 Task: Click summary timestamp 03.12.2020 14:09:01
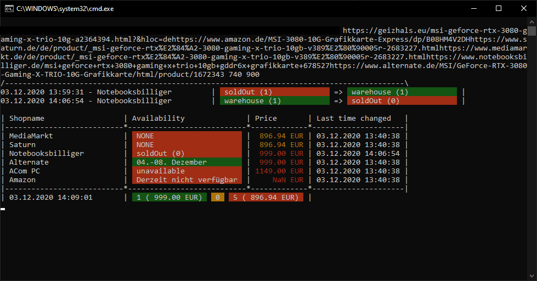[51, 198]
